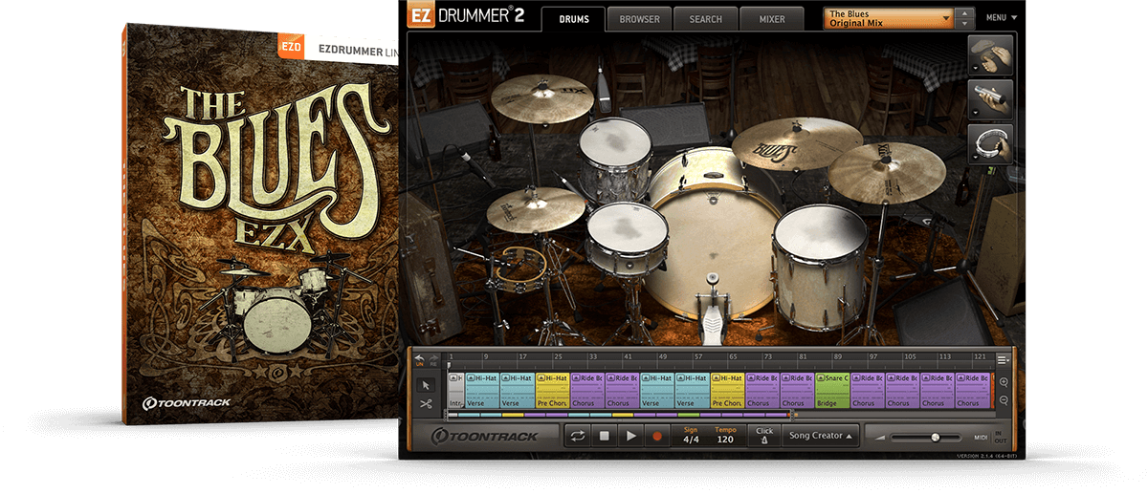Expand the Song Creator panel
The width and height of the screenshot is (1148, 494).
coord(821,436)
